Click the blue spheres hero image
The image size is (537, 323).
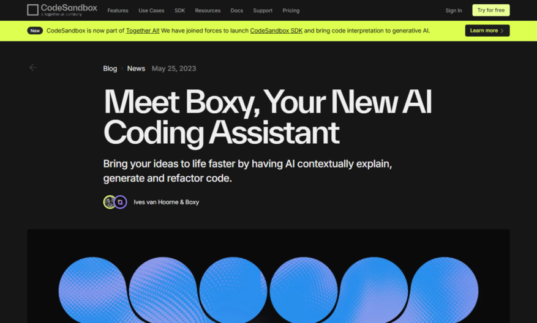pyautogui.click(x=268, y=276)
